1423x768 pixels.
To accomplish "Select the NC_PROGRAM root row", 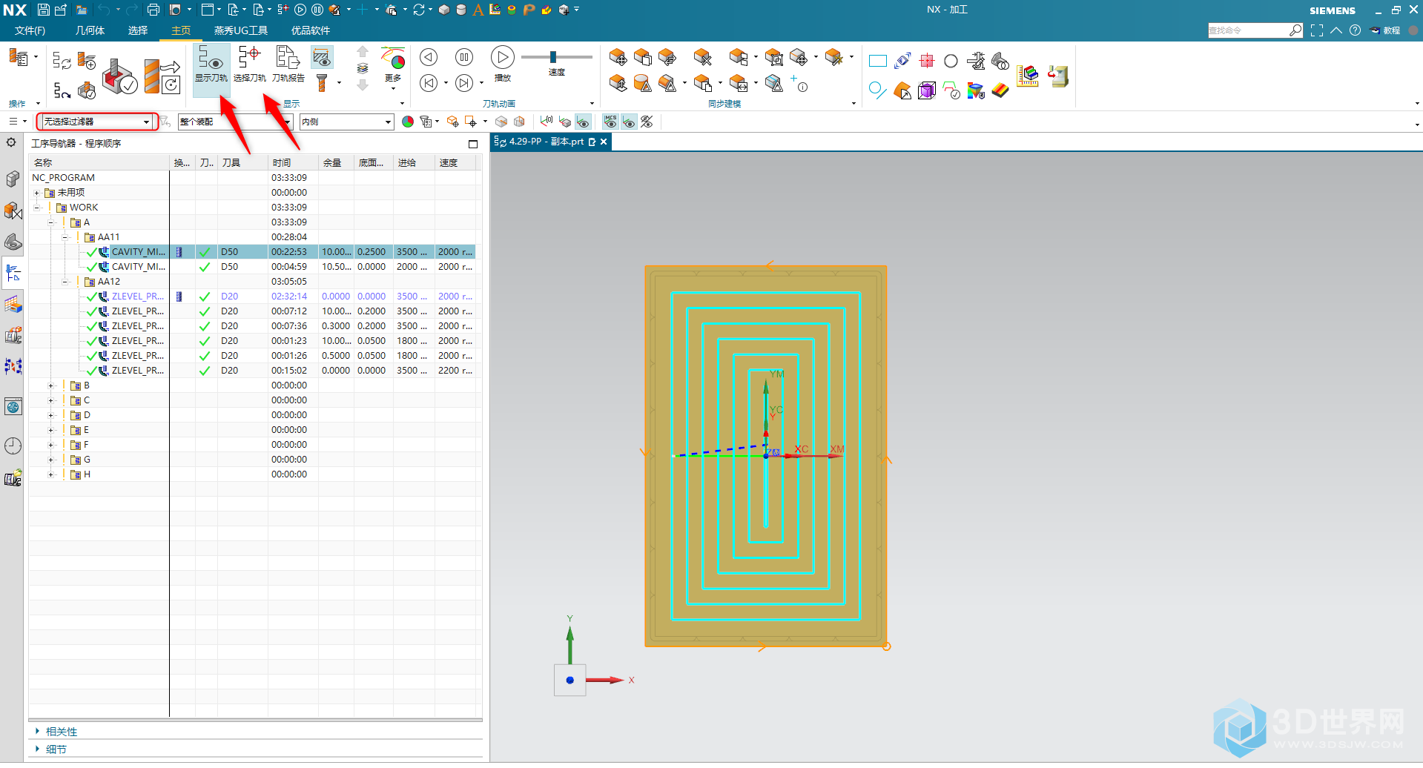I will [x=252, y=178].
